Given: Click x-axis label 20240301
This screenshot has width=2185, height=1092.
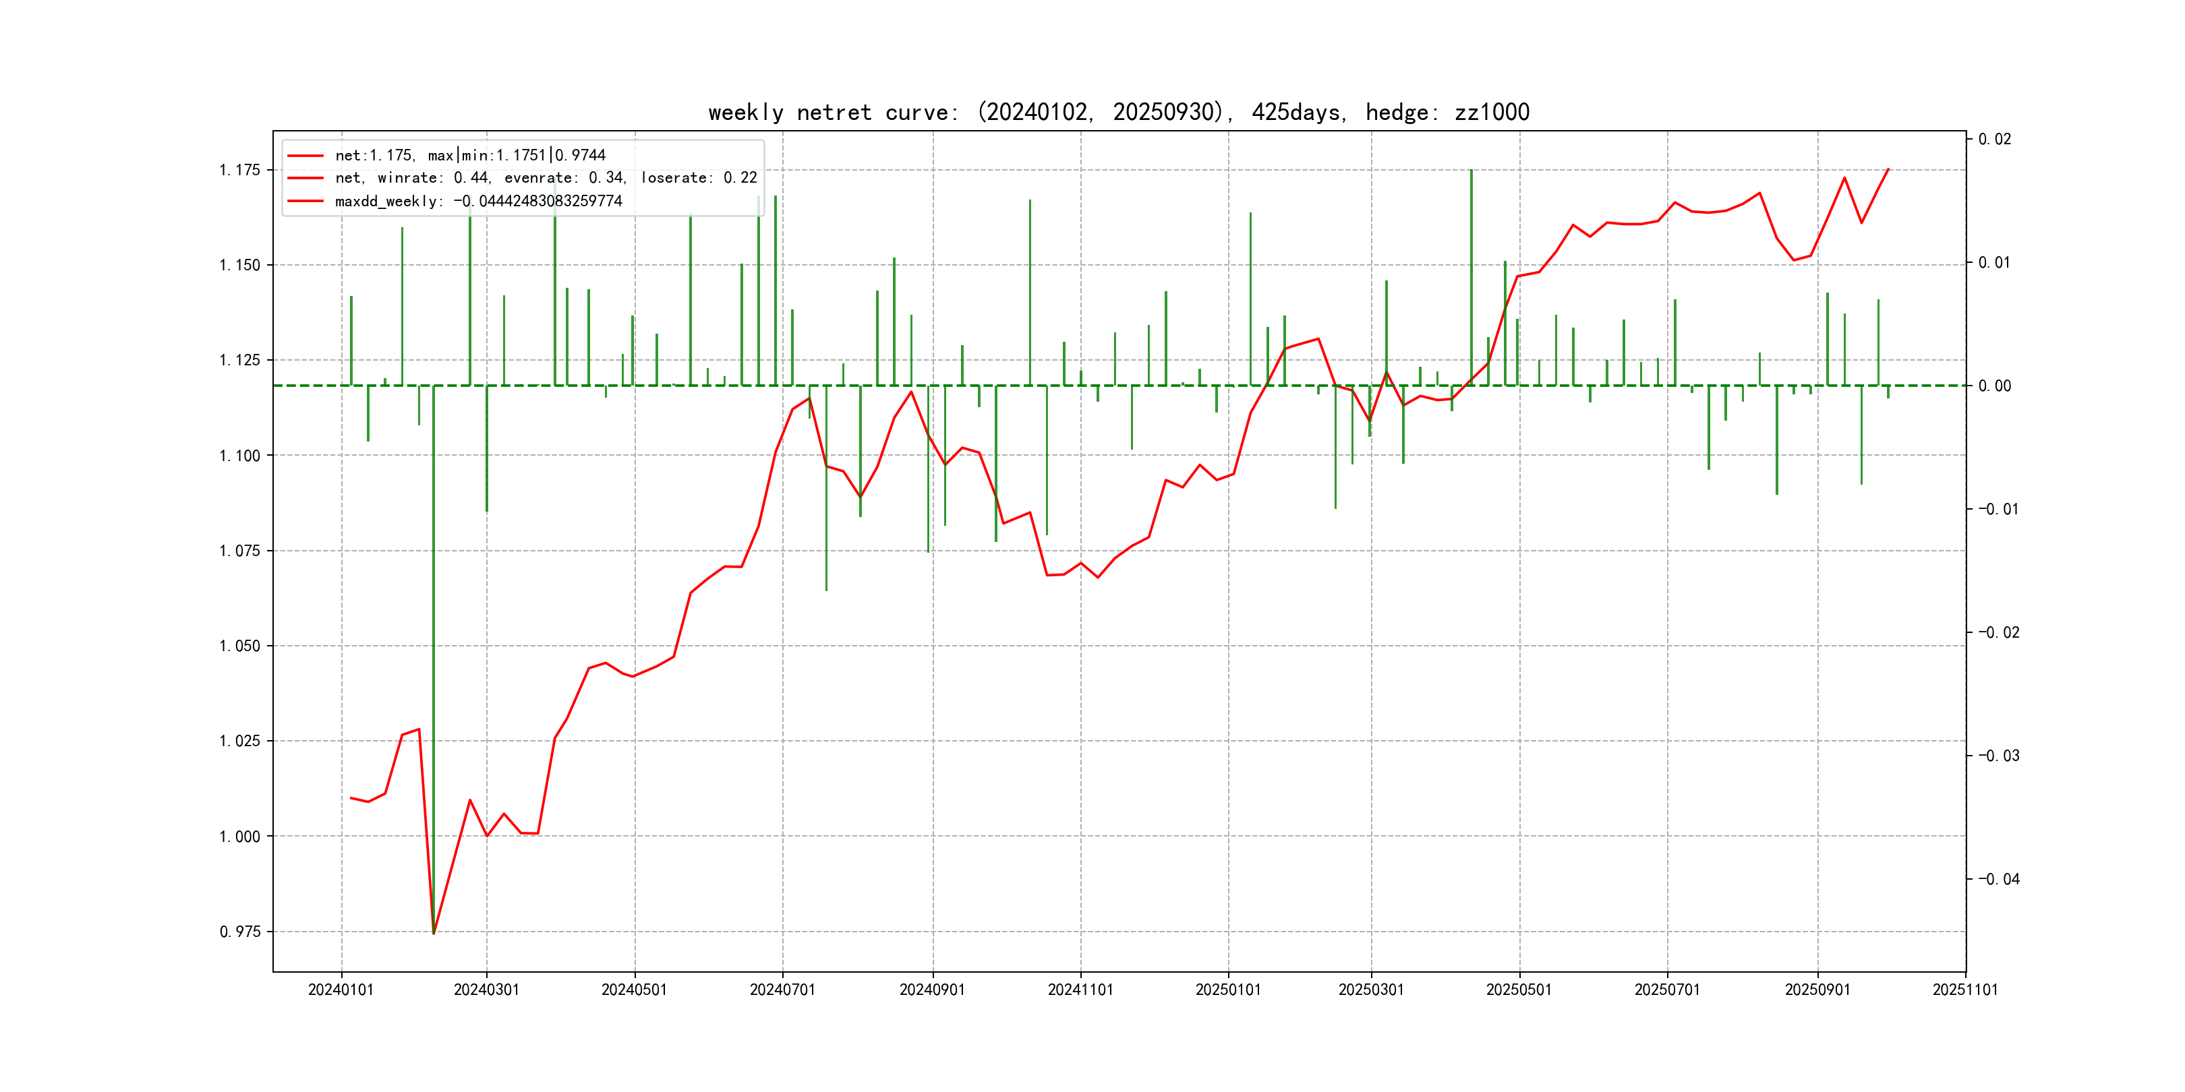Looking at the screenshot, I should [x=486, y=990].
